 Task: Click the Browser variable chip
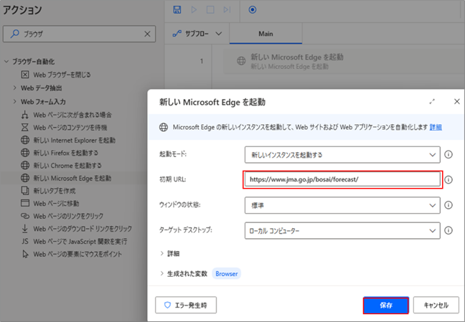pos(227,274)
